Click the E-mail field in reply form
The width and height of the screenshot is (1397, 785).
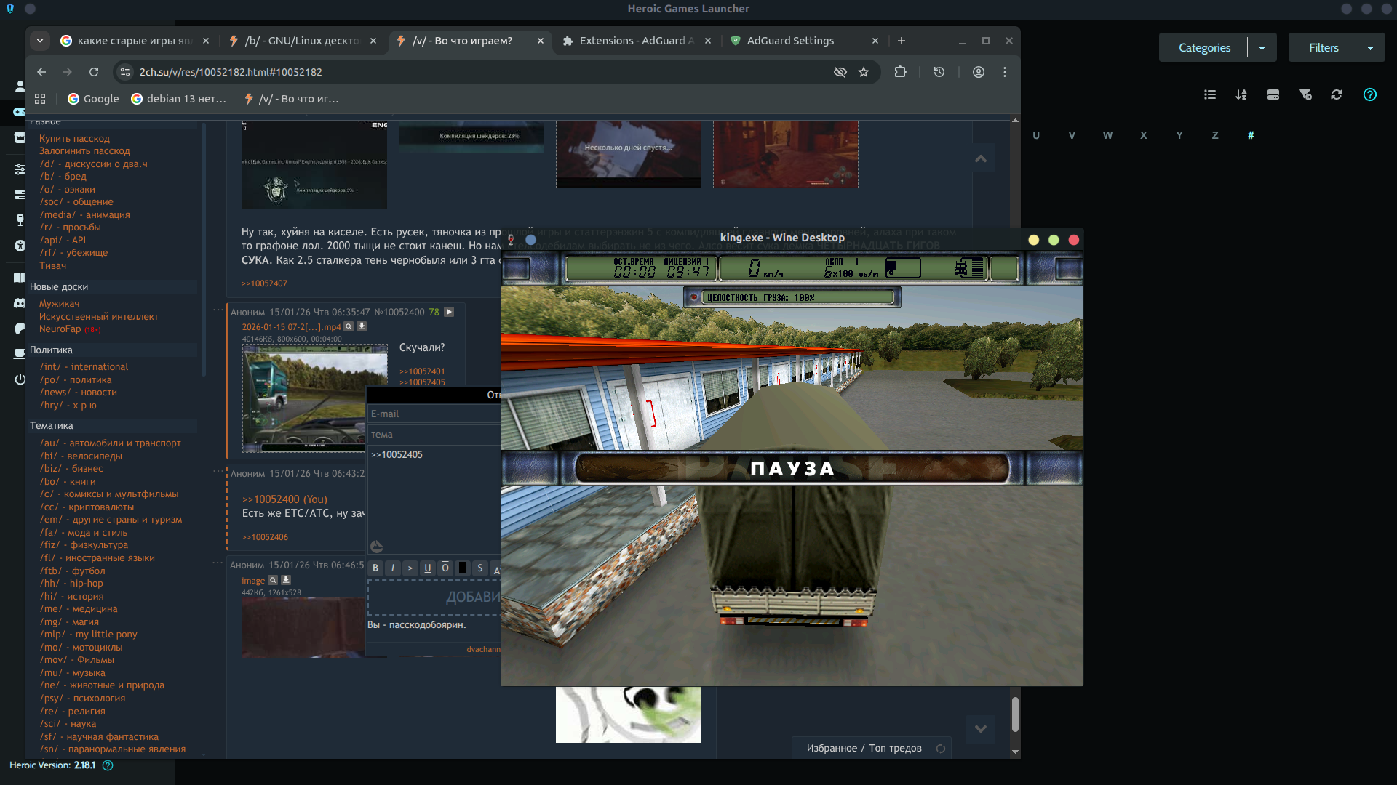[x=433, y=414]
